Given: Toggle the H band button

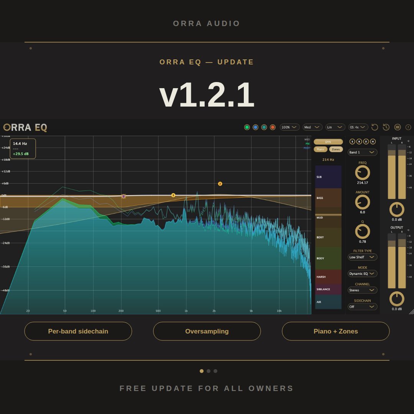Looking at the screenshot, I should 373,141.
